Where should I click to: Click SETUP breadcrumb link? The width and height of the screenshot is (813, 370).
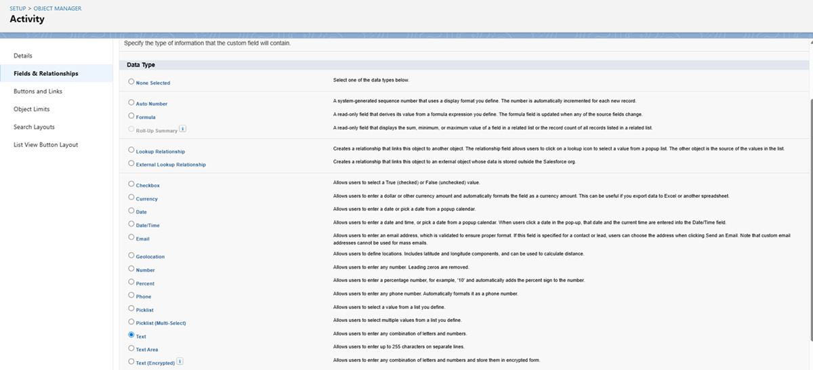pyautogui.click(x=18, y=8)
